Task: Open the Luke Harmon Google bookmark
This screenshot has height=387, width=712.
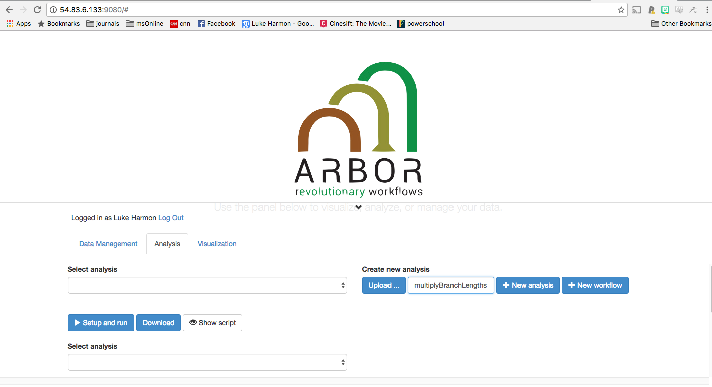Action: point(278,24)
